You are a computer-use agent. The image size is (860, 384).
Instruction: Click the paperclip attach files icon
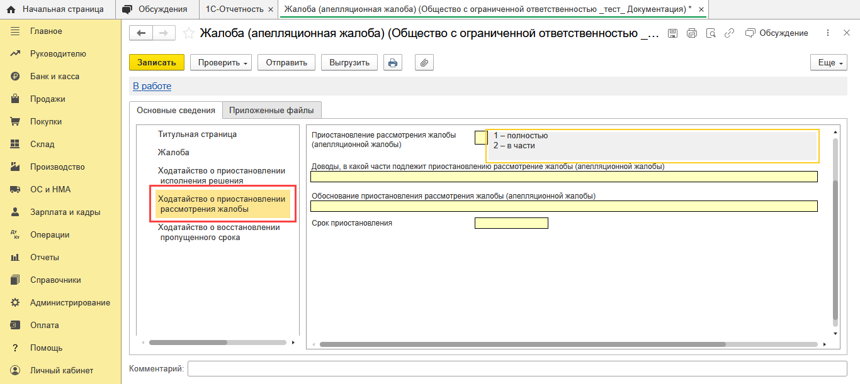click(424, 63)
